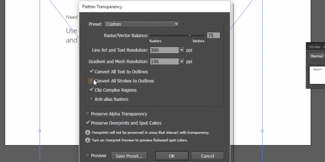Click the artwork thumbnail in Transparency panel
Viewport: 325px width, 162px height.
point(317,75)
